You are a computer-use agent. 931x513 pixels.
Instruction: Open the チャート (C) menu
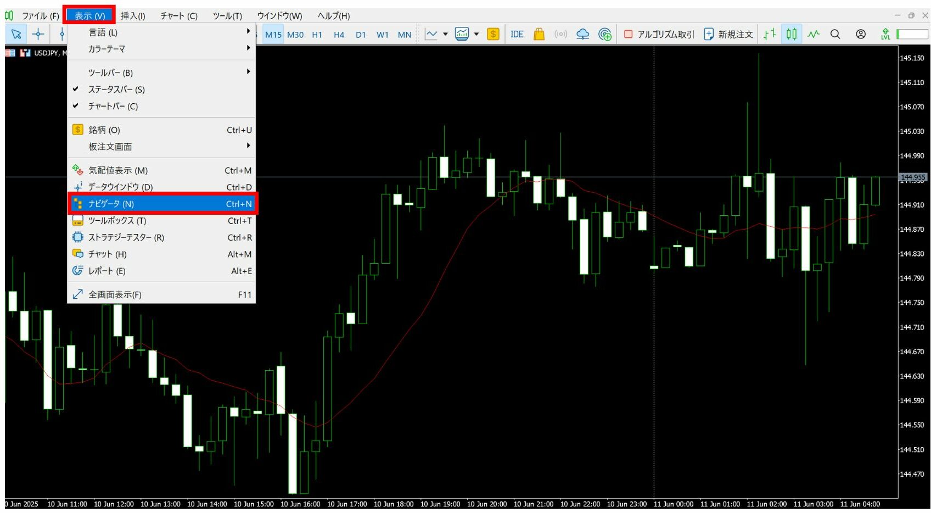click(178, 16)
